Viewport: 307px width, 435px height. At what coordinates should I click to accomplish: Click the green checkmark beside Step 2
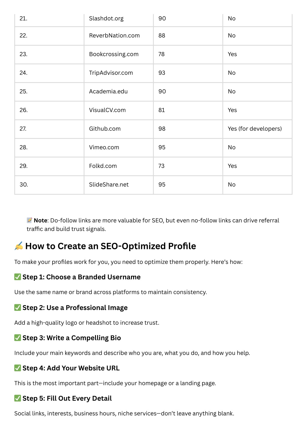[18, 308]
